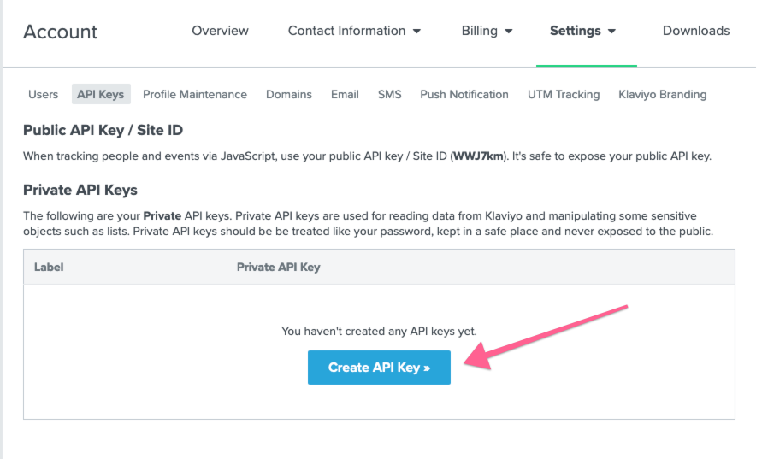Expand the Contact Information dropdown
Screen dimensions: 762x459
(354, 31)
